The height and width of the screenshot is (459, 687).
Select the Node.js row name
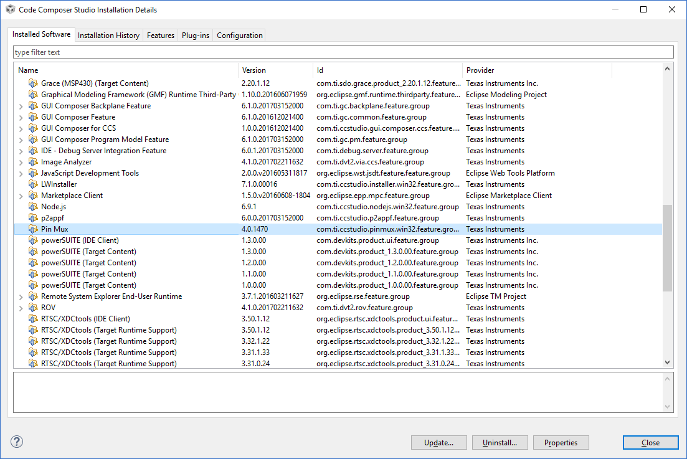click(x=54, y=207)
